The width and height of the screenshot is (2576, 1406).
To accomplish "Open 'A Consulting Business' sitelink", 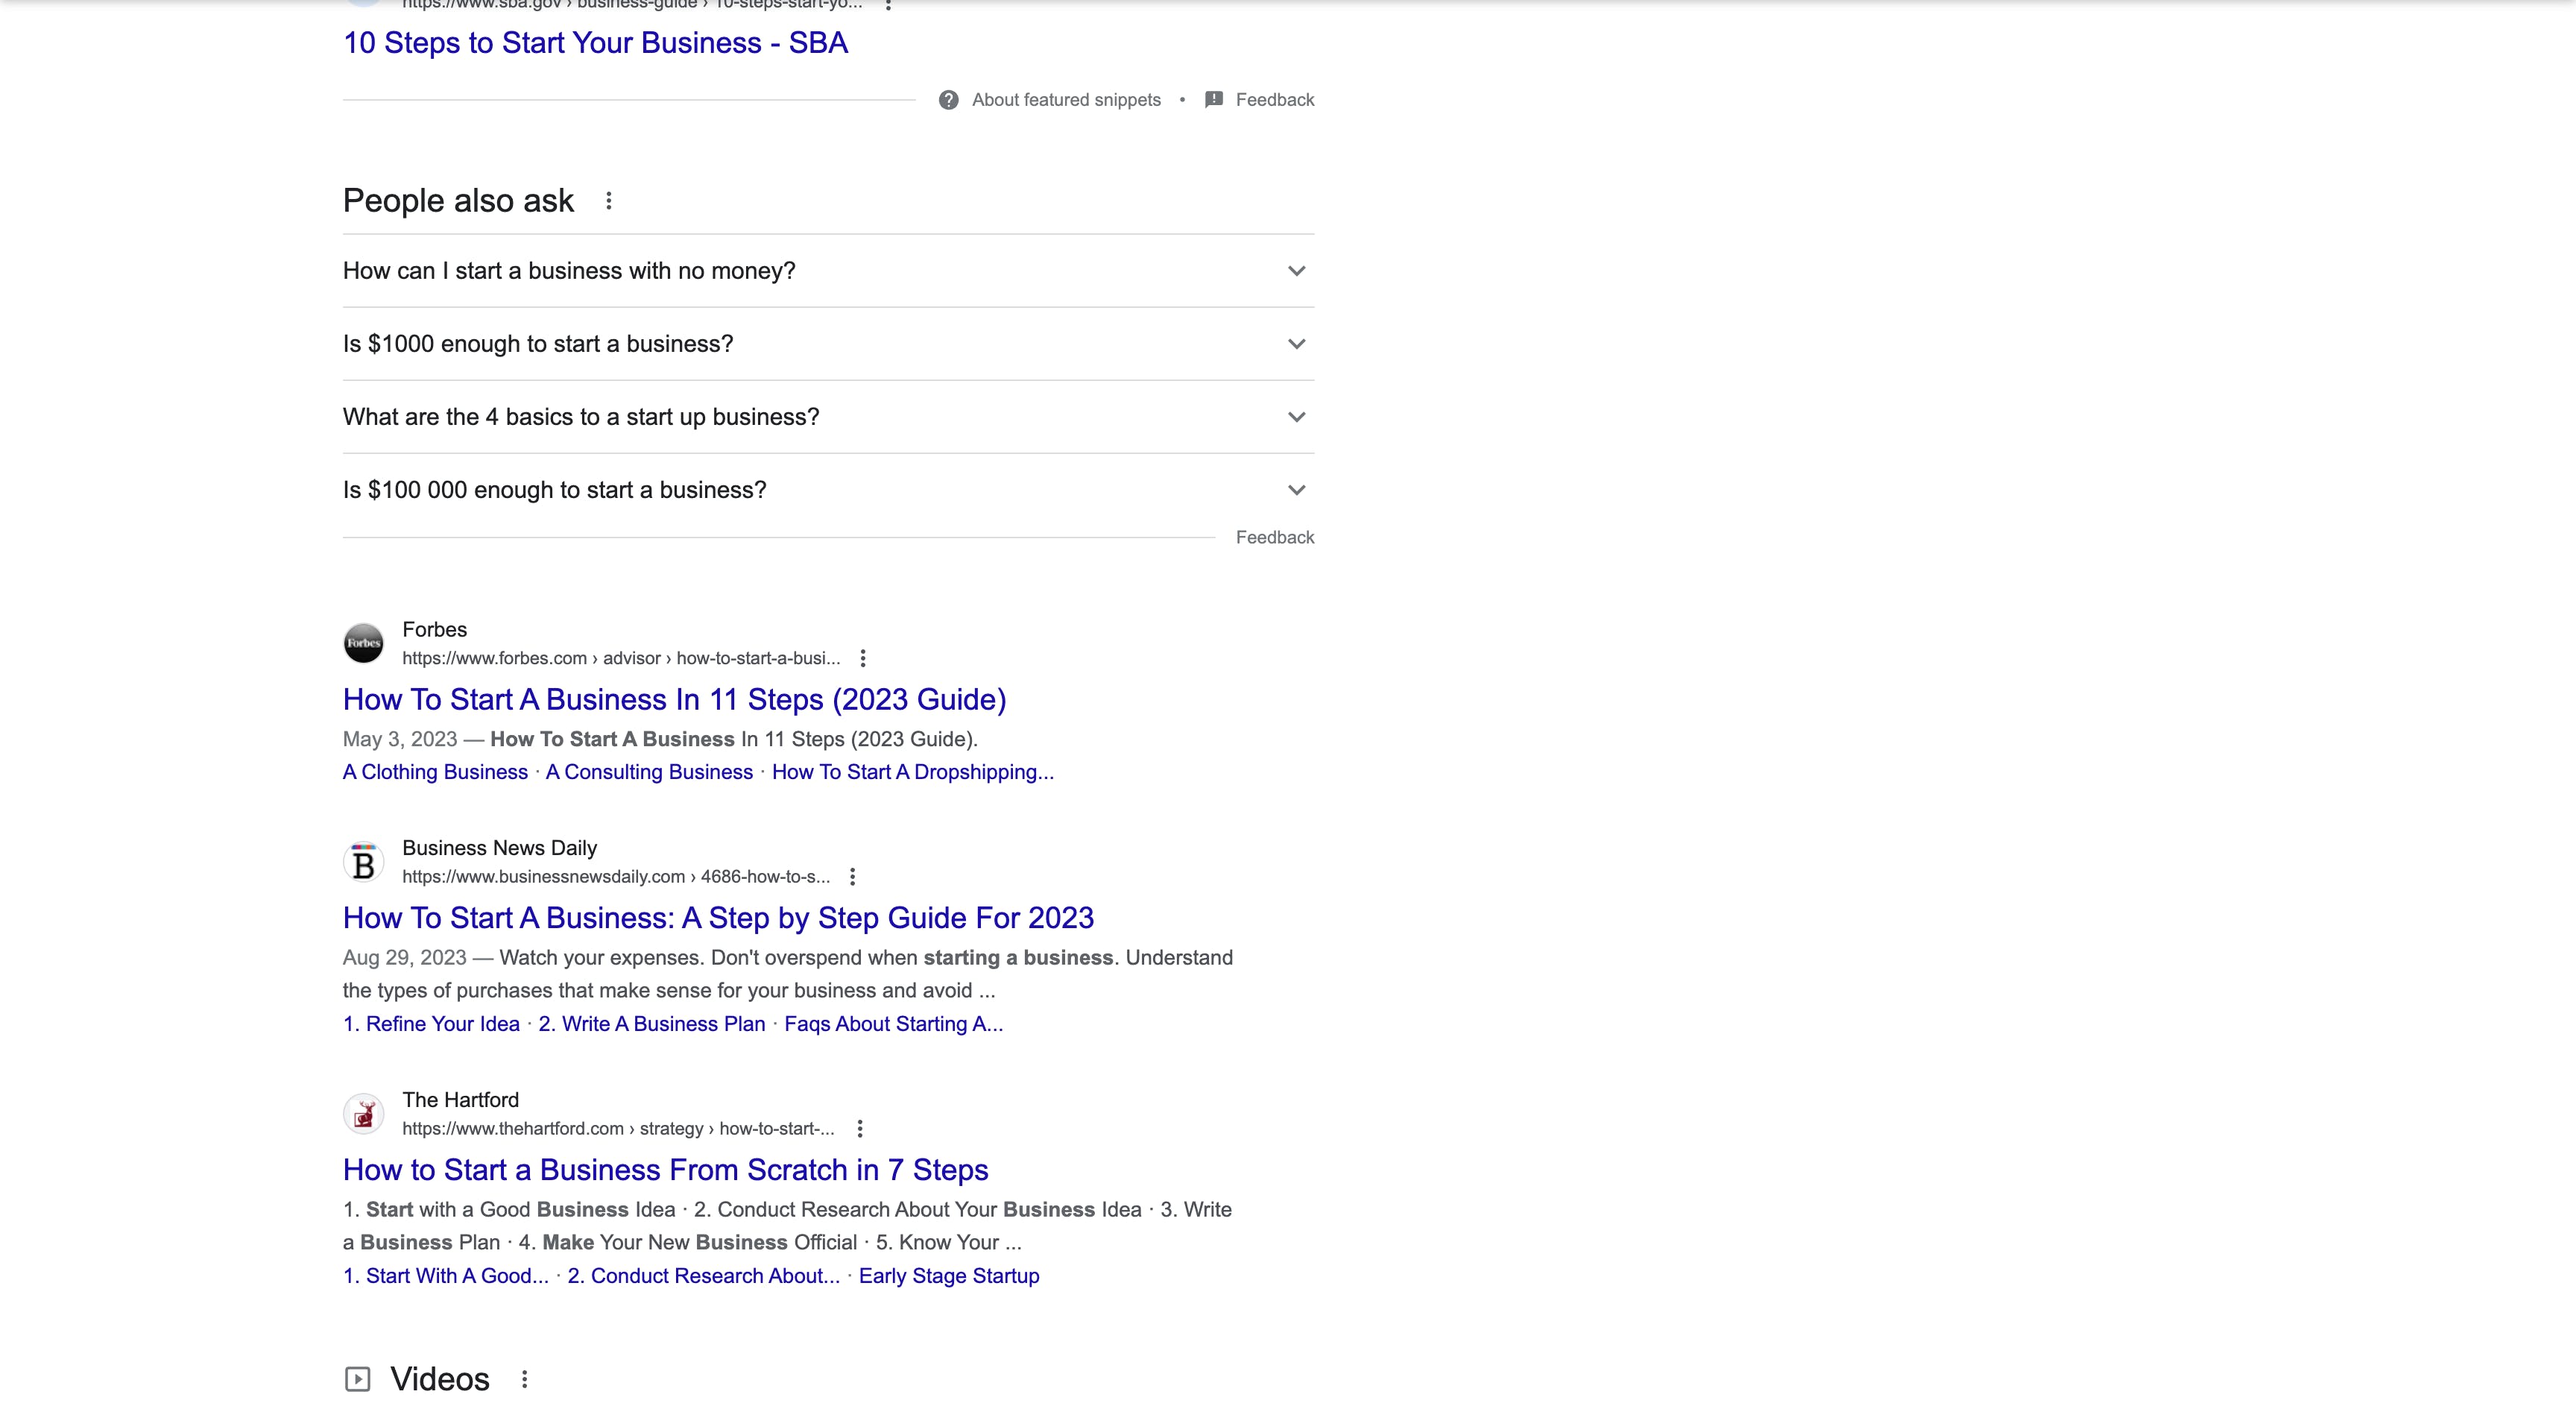I will pyautogui.click(x=649, y=772).
